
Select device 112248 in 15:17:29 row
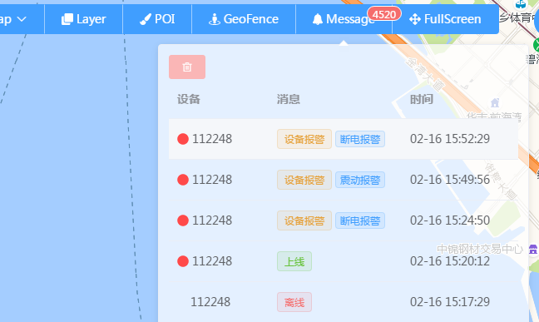click(210, 302)
